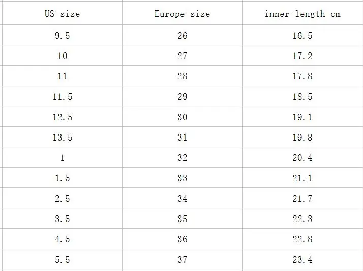Select the inner length 23.4 cell

point(302,259)
